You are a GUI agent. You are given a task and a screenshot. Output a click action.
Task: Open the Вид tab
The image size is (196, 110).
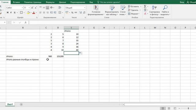(x=91, y=2)
